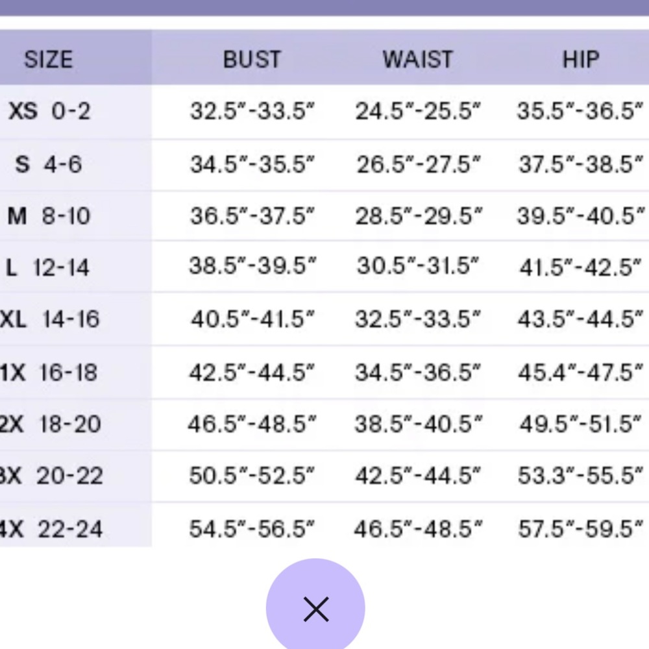The height and width of the screenshot is (649, 649).
Task: Click the L hip measurement 41.5"-42.5"
Action: (x=580, y=267)
